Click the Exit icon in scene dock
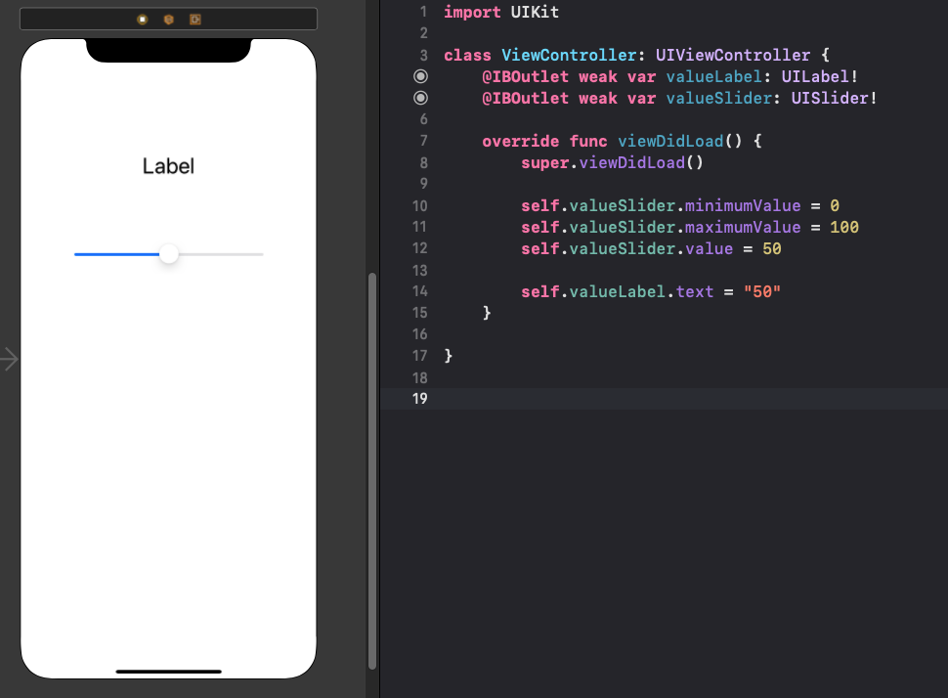948x698 pixels. (195, 20)
